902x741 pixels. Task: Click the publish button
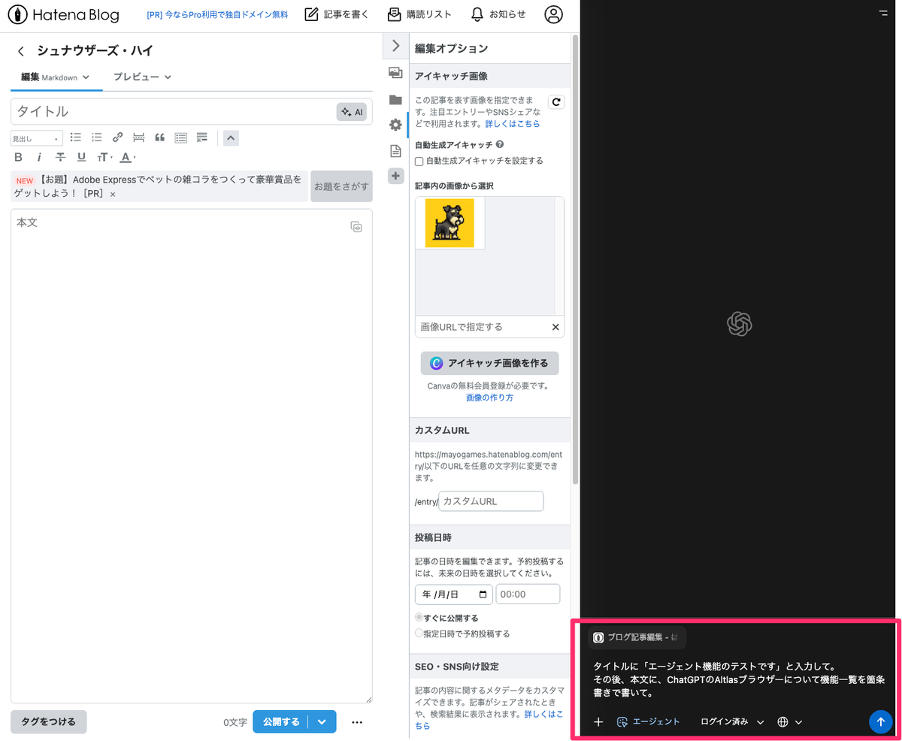280,721
